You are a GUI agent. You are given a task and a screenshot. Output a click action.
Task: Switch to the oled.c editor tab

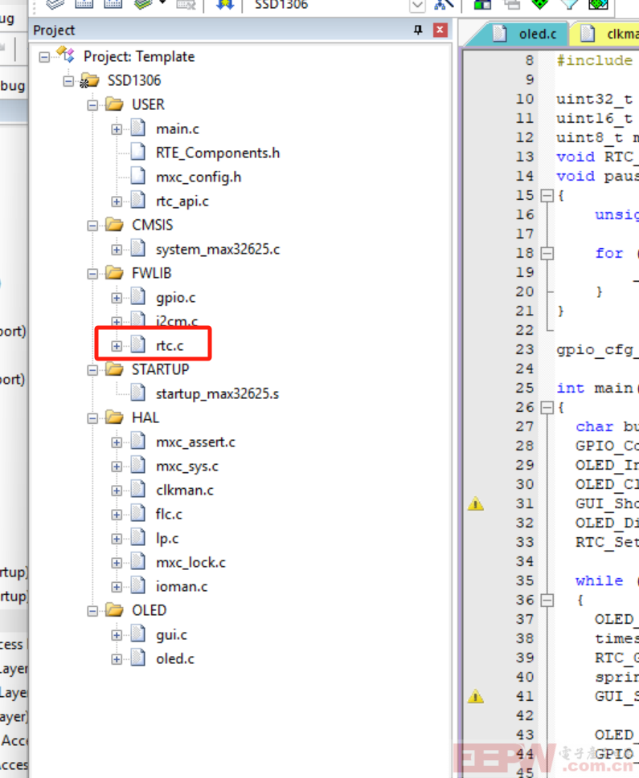click(523, 34)
